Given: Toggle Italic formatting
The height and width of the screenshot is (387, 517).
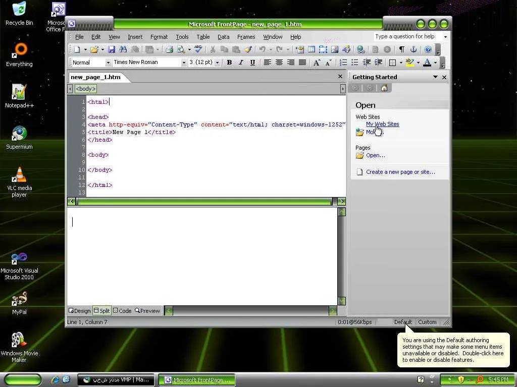Looking at the screenshot, I should 241,62.
